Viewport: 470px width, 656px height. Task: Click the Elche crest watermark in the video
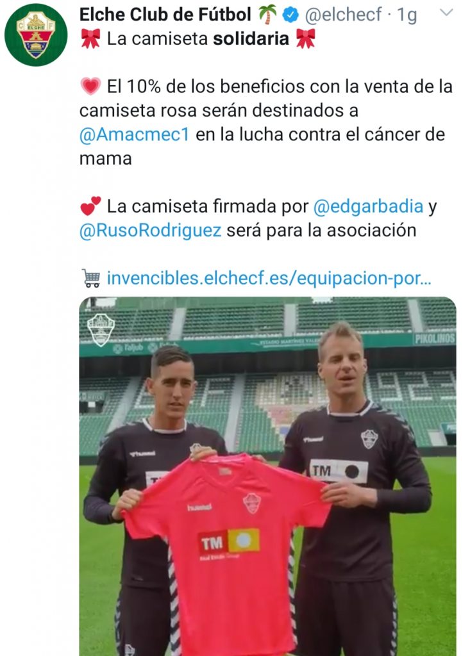pyautogui.click(x=101, y=330)
